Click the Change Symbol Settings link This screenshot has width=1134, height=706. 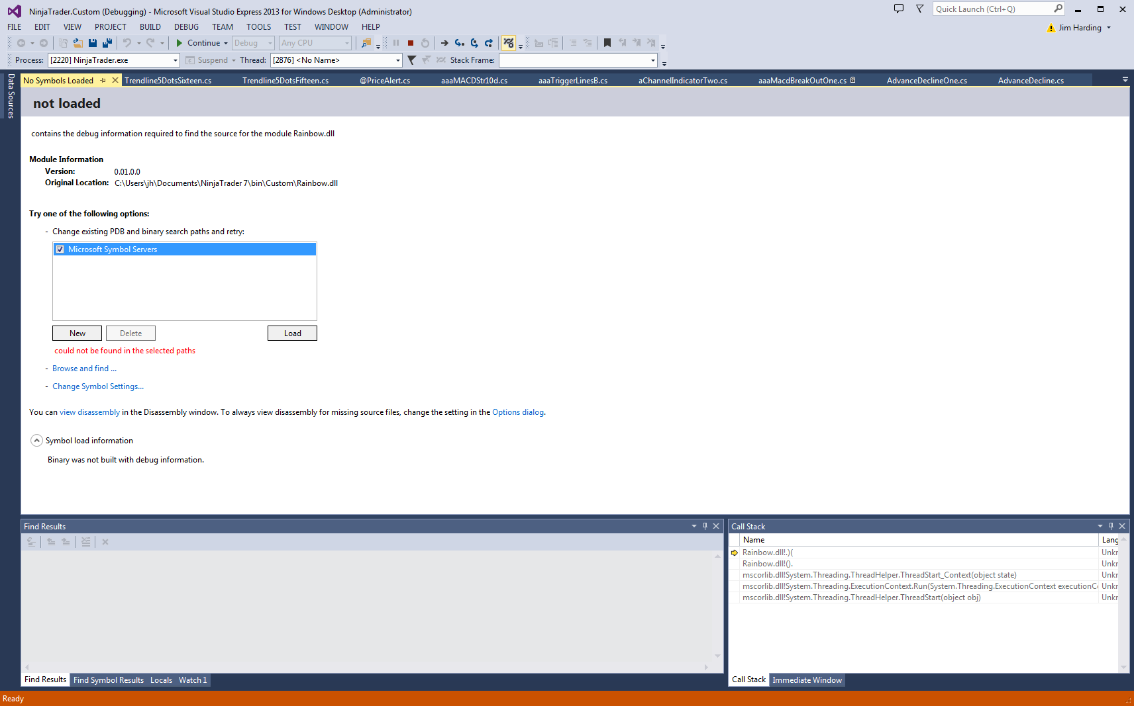pyautogui.click(x=98, y=386)
